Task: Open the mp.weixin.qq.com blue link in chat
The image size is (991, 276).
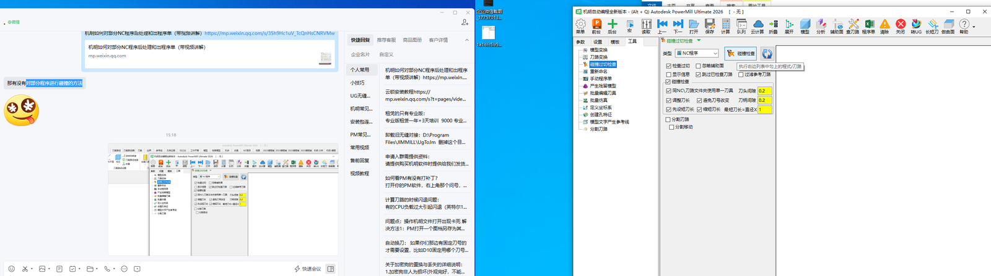Action: click(269, 33)
